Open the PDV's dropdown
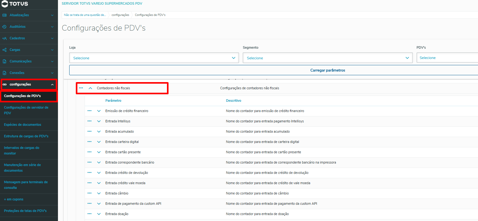Image resolution: width=478 pixels, height=221 pixels. pos(447,58)
